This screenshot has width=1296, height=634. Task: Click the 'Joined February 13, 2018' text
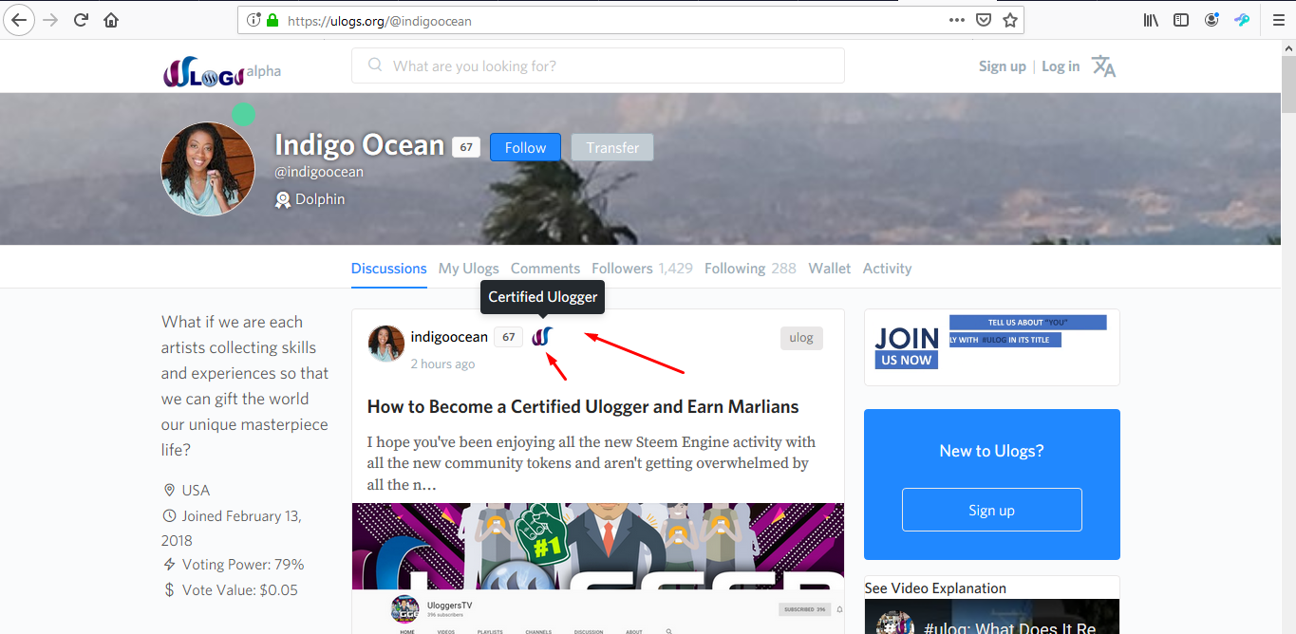coord(232,529)
